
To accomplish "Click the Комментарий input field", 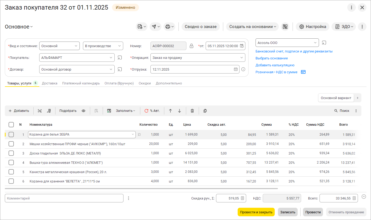I will point(64,198).
